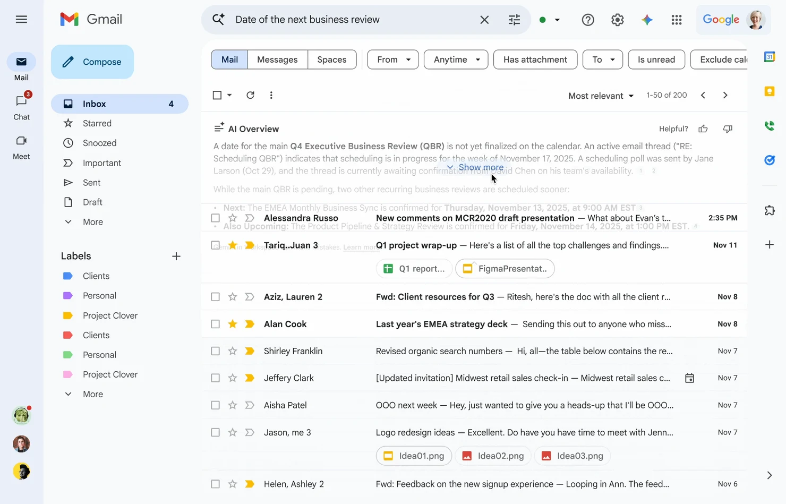The height and width of the screenshot is (504, 786).
Task: Switch to the Messages tab
Action: (x=277, y=59)
